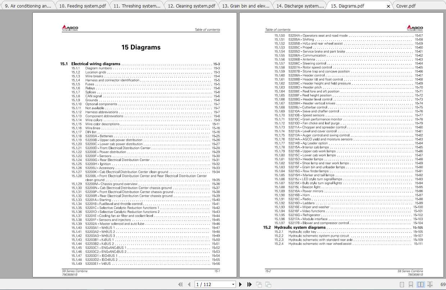Close the 15. Diagrams.pdf tab
The height and width of the screenshot is (290, 446).
pos(388,6)
